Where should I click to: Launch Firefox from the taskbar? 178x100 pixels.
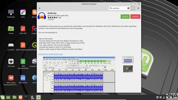point(20,97)
